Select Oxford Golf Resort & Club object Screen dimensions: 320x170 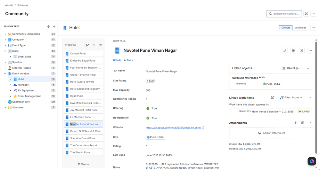tap(83, 131)
